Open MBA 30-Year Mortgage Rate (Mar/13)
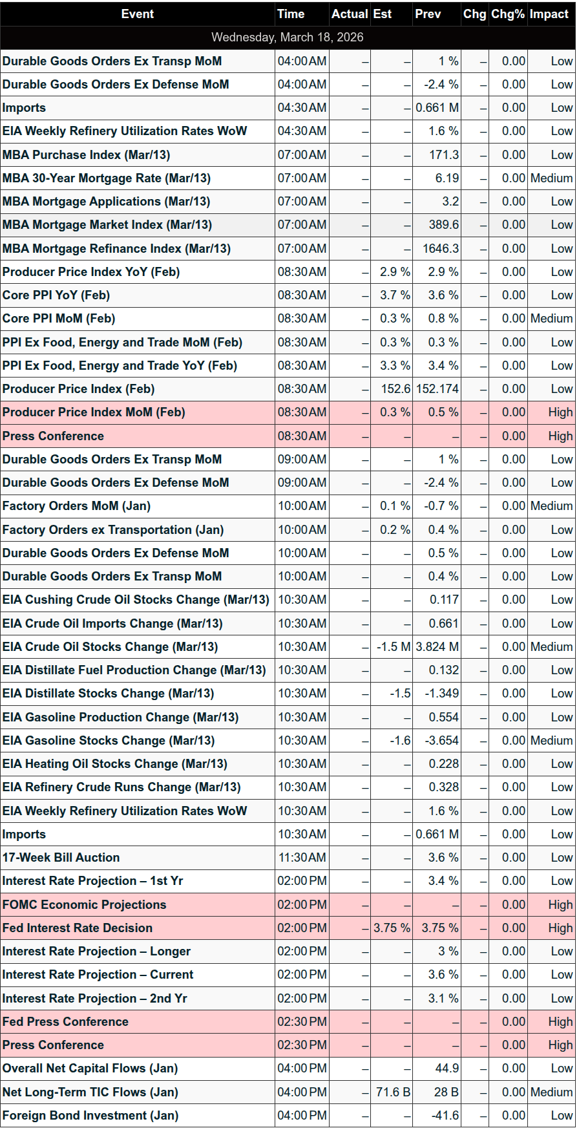The image size is (579, 1128). pos(106,178)
